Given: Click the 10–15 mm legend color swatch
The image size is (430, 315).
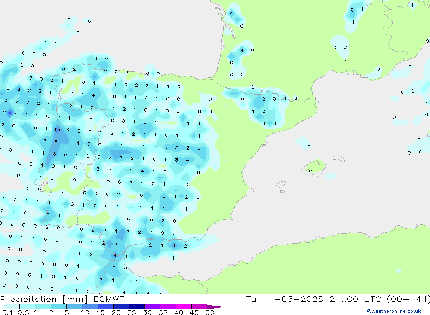Looking at the screenshot, I should coord(90,306).
